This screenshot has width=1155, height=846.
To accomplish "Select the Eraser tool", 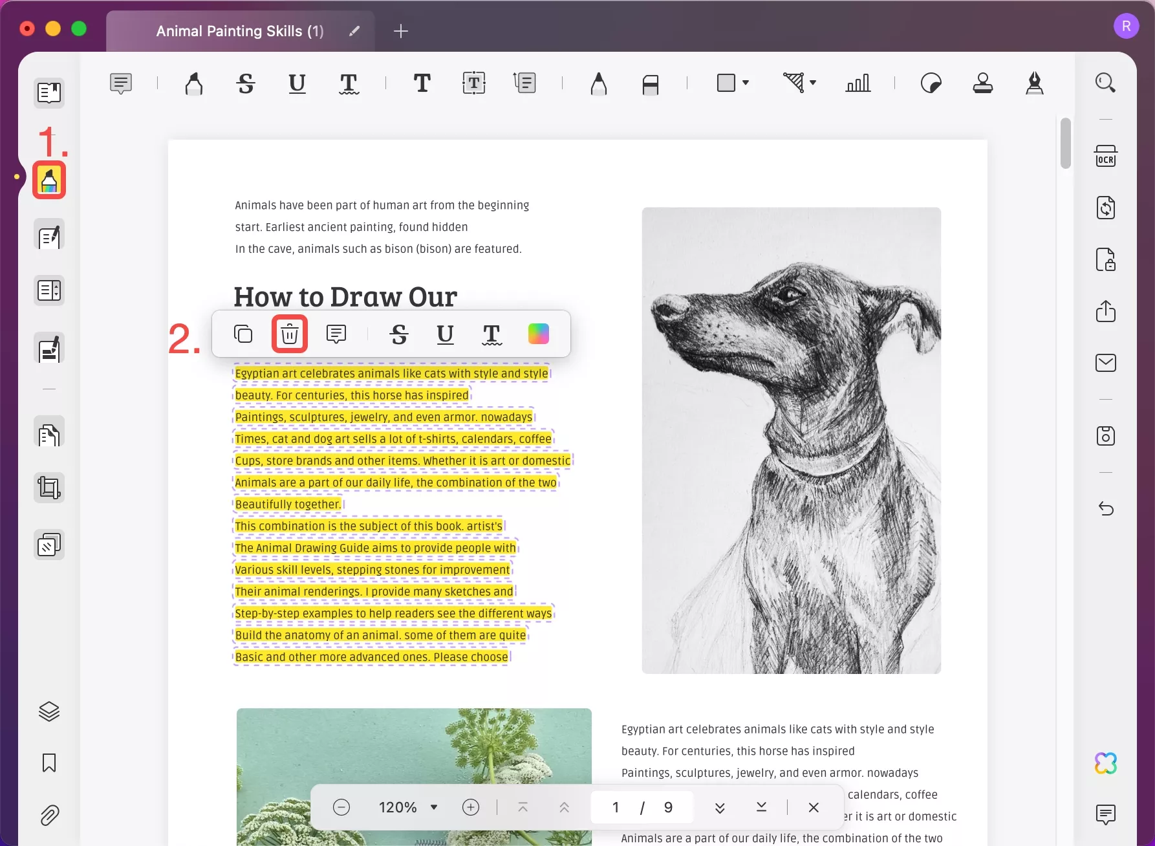I will pyautogui.click(x=651, y=84).
